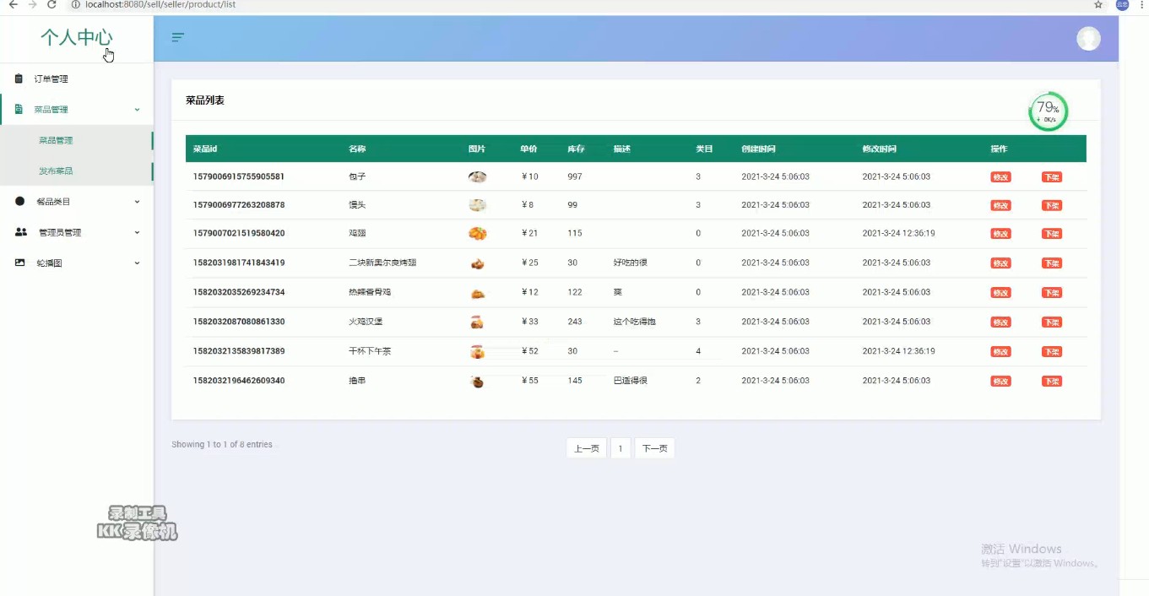The image size is (1149, 596).
Task: Click the browser address bar URL
Action: pyautogui.click(x=160, y=5)
